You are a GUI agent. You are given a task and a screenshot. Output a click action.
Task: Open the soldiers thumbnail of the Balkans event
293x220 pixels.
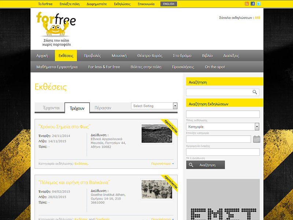tap(157, 189)
